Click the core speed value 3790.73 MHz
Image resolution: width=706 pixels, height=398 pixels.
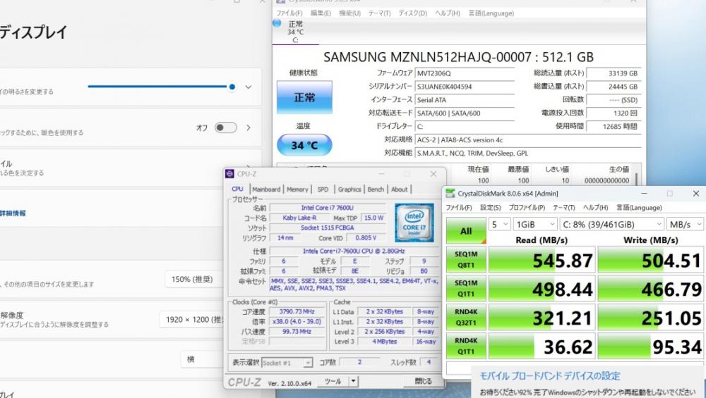[x=297, y=312]
